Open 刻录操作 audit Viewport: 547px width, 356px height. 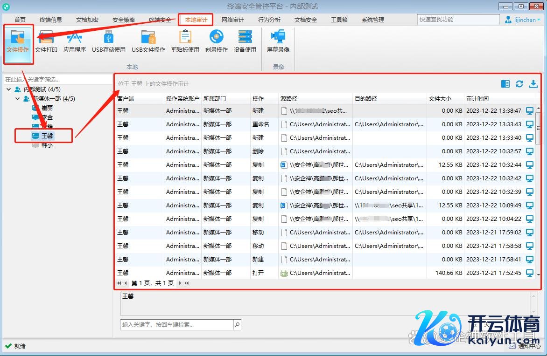click(x=217, y=41)
